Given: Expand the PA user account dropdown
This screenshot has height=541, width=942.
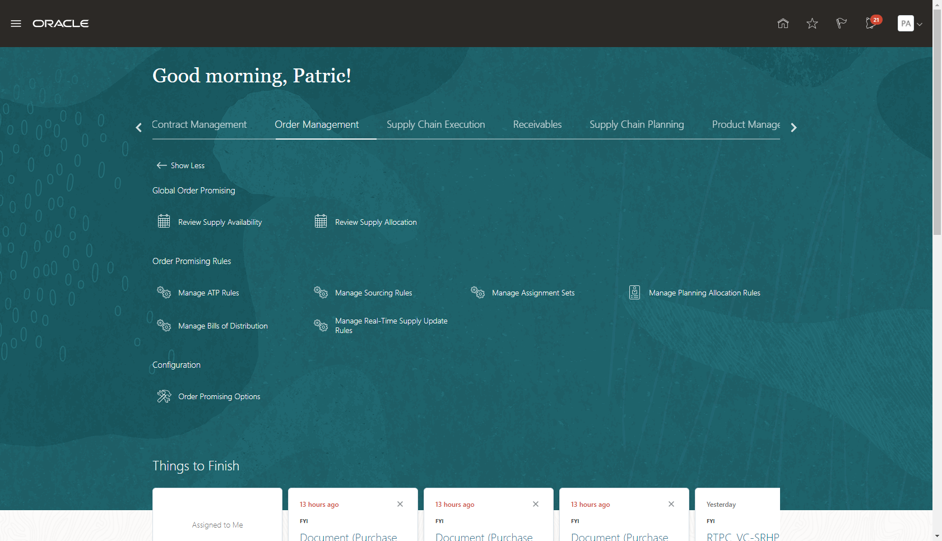Looking at the screenshot, I should [x=909, y=24].
